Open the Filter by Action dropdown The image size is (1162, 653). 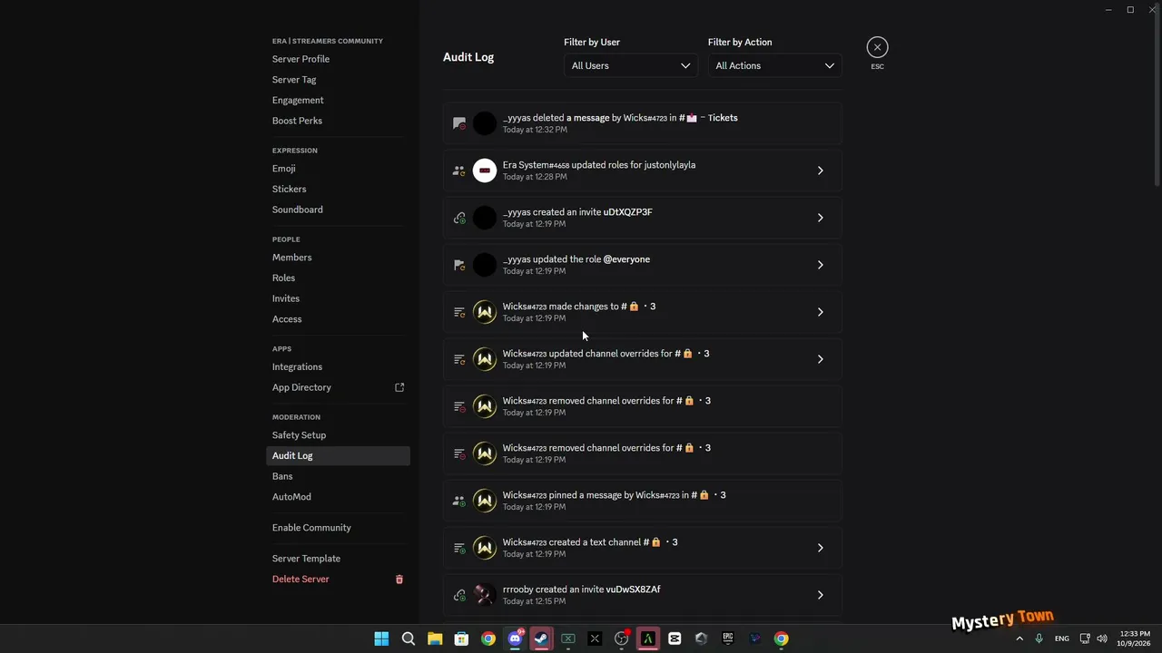coord(775,65)
